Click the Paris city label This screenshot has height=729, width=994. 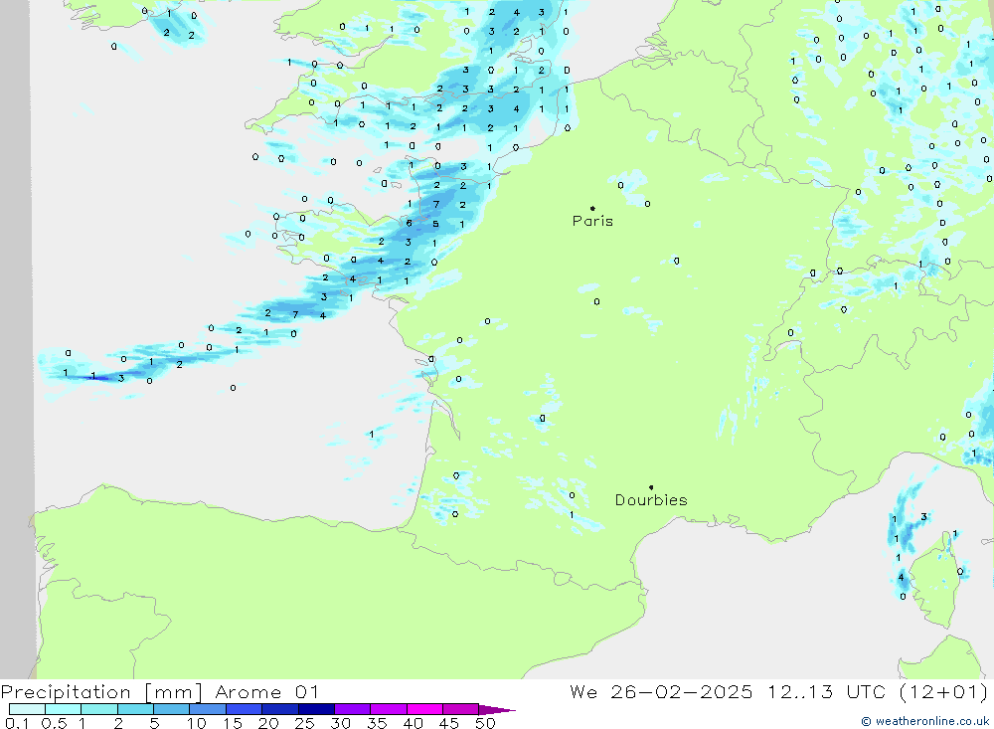tap(592, 221)
